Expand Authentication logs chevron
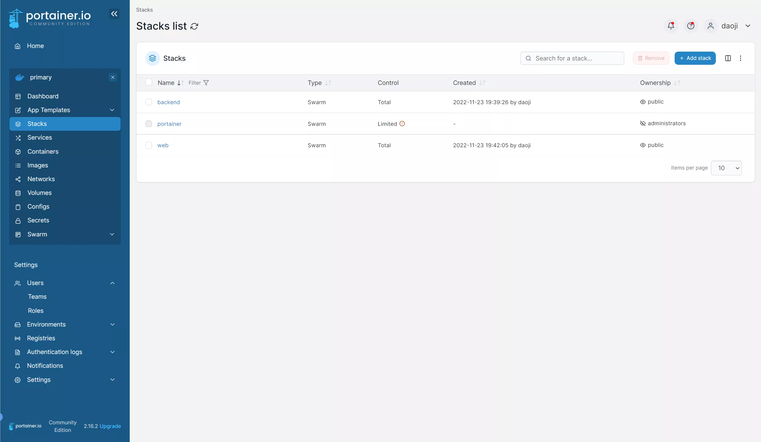Image resolution: width=761 pixels, height=442 pixels. tap(112, 352)
